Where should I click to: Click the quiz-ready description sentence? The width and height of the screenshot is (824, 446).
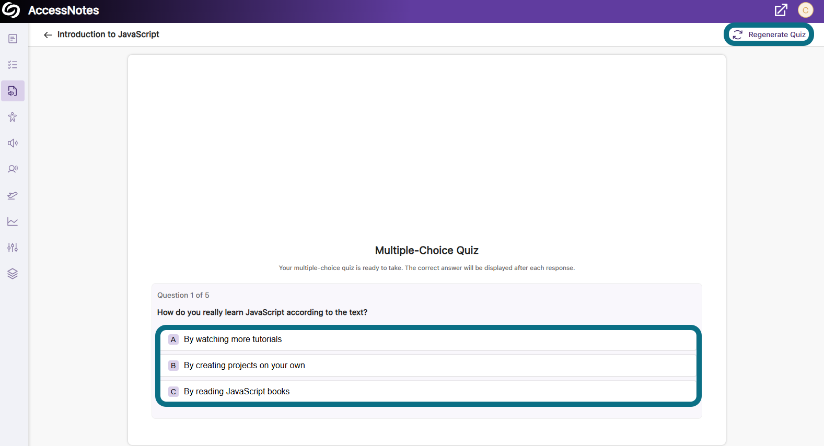click(427, 268)
